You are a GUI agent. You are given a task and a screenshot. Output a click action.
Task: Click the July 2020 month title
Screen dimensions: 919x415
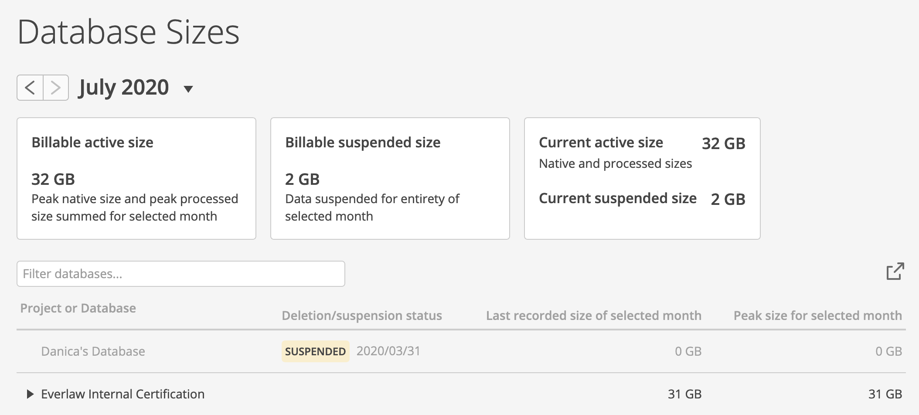pos(123,88)
